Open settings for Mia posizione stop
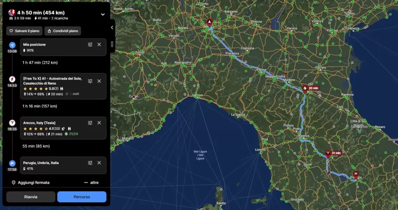 tap(90, 45)
